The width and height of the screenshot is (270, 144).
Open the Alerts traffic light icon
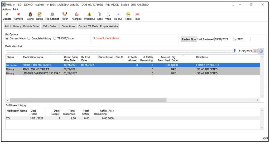tap(30, 14)
